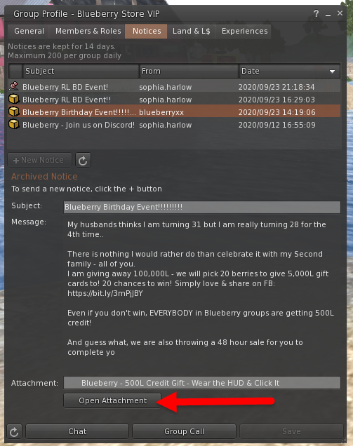Screen dimensions: 353x446
Task: Click the attachment icon beside Join us on Discord
Action: [13, 124]
